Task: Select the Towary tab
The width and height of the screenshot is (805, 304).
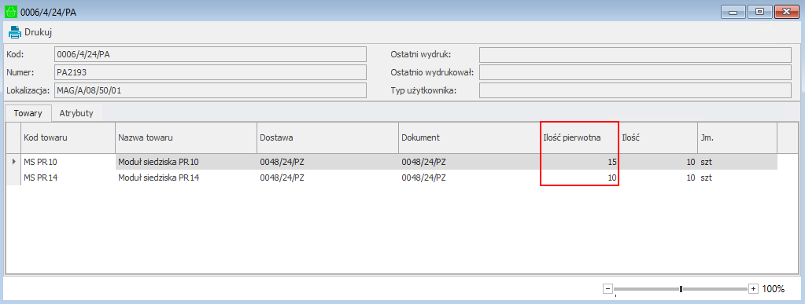Action: click(x=29, y=113)
